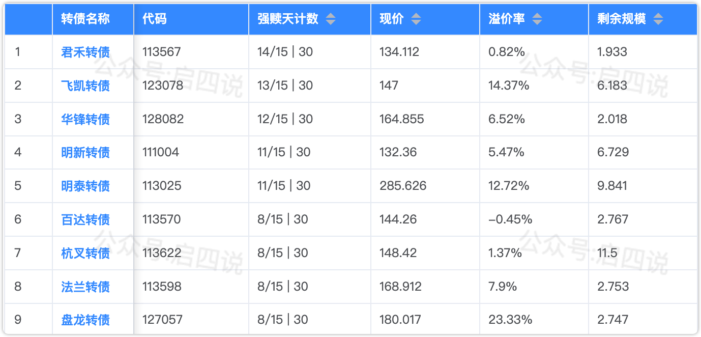Screen dimensions: 701x337
Task: Open 君禾转债 bond link
Action: (x=85, y=52)
